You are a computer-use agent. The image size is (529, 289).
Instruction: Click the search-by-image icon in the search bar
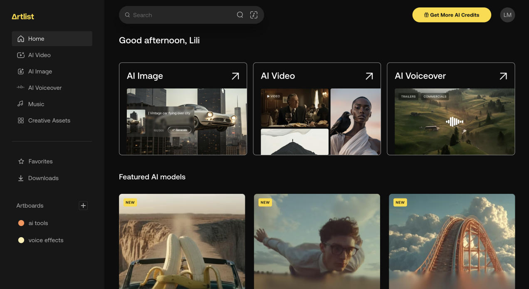[x=254, y=15]
